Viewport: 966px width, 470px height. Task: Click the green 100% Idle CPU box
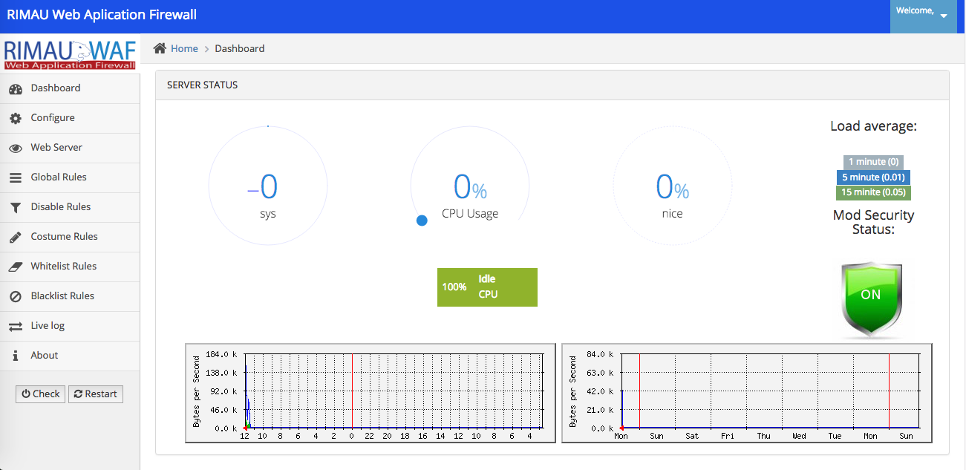click(x=487, y=287)
